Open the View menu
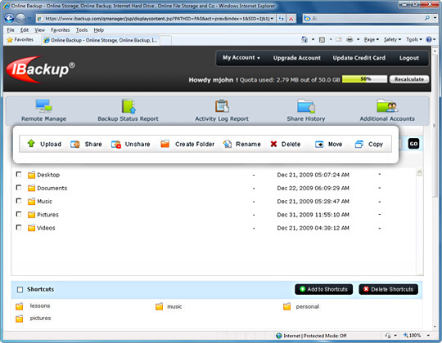The width and height of the screenshot is (442, 343). point(40,29)
